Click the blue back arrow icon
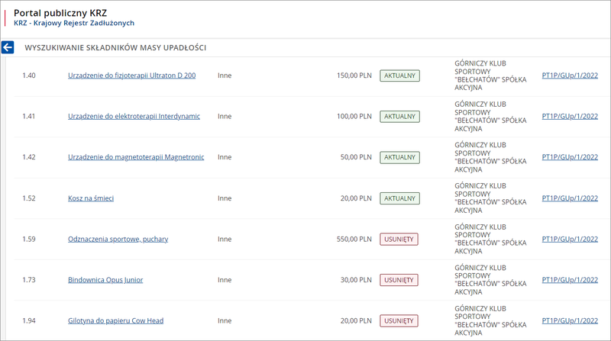The width and height of the screenshot is (611, 341). tap(8, 47)
